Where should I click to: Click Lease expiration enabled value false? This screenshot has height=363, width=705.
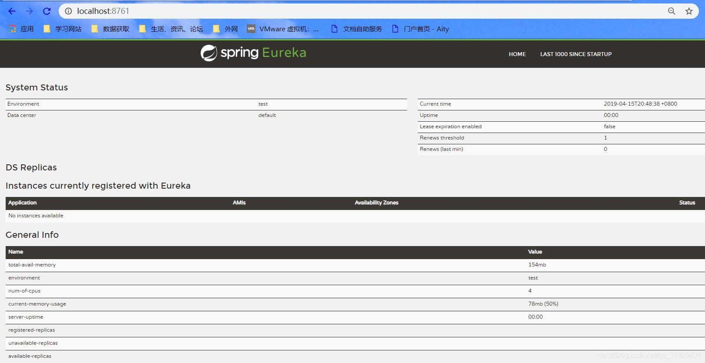609,127
